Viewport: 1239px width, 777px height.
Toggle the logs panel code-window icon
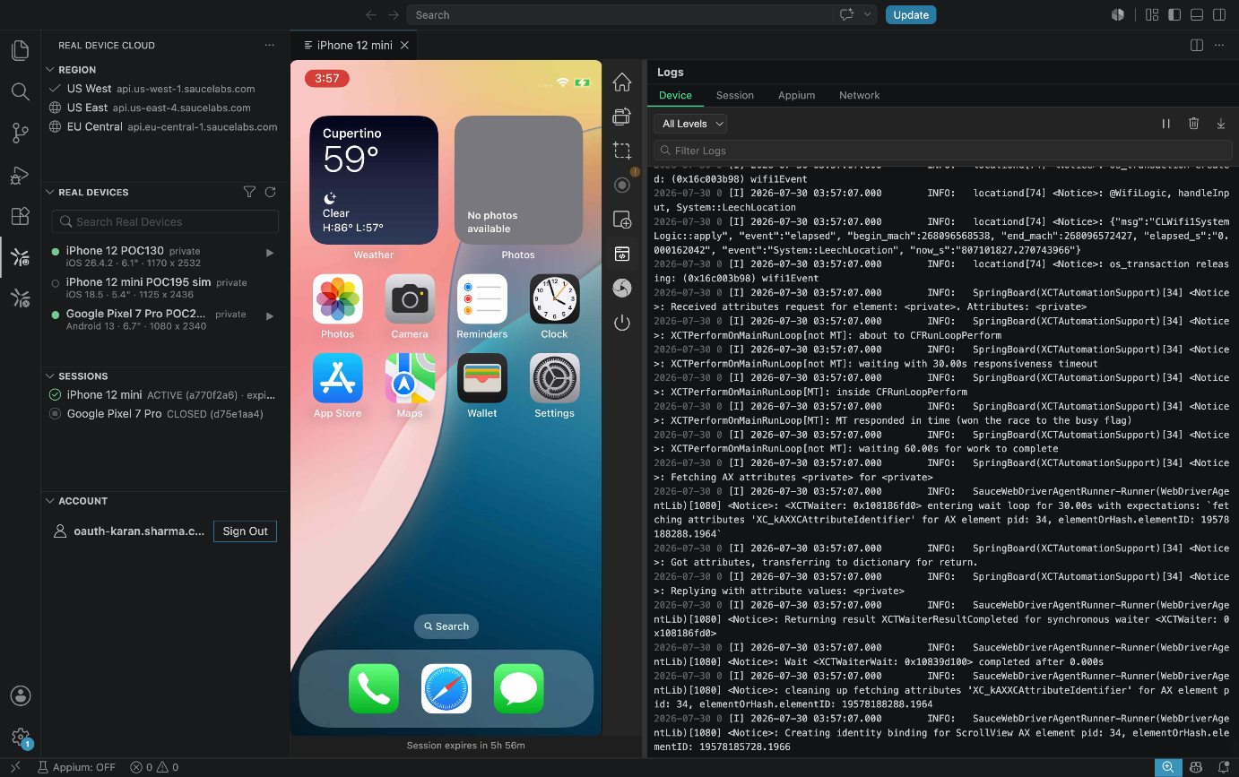point(622,255)
